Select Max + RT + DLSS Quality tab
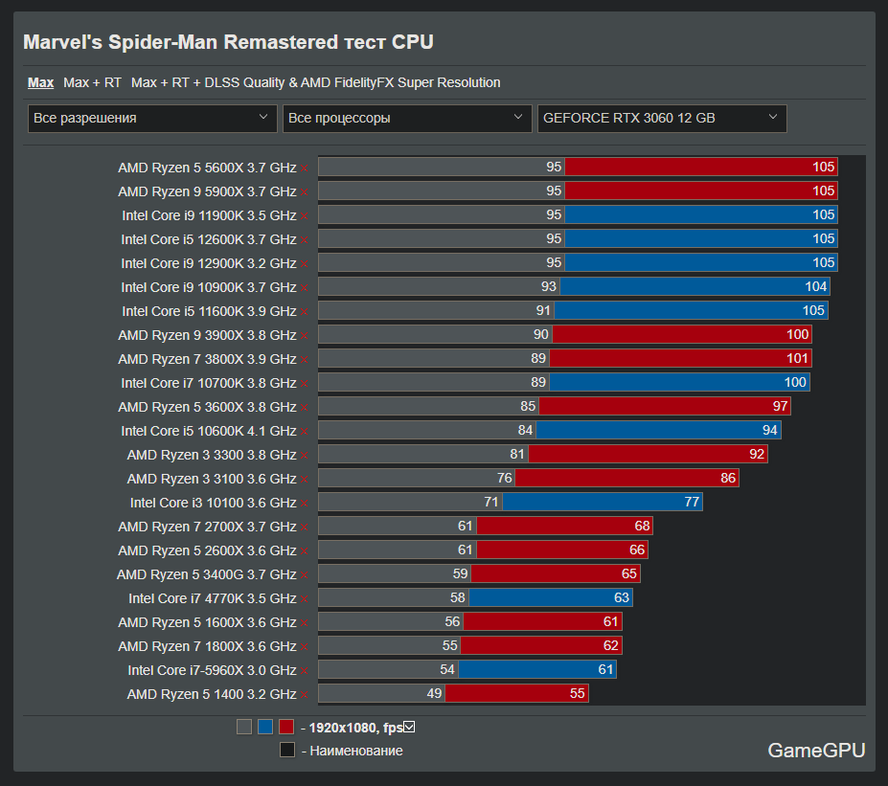Image resolution: width=888 pixels, height=786 pixels. point(315,82)
